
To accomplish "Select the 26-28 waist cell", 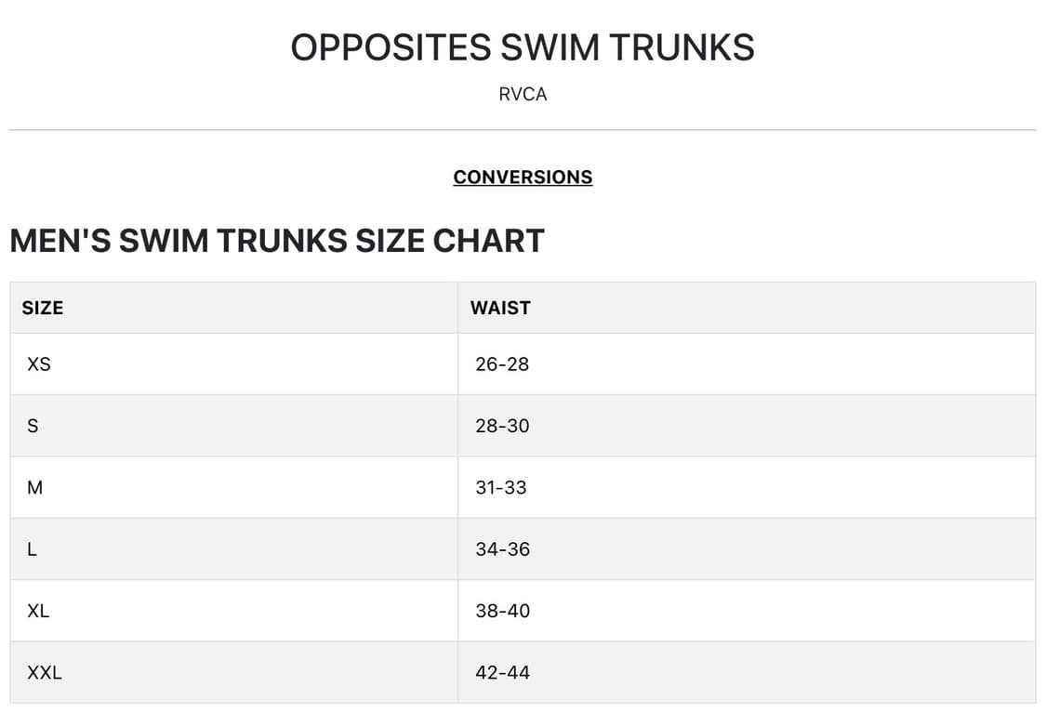I will point(747,364).
